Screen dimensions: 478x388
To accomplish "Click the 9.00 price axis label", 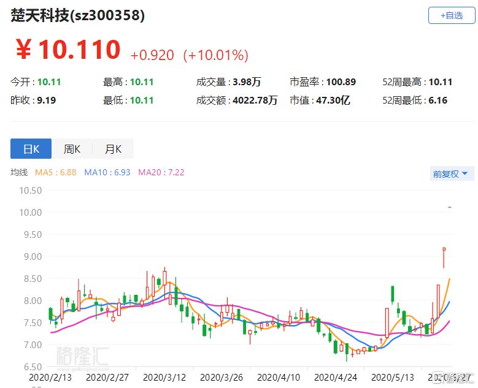I will pos(33,257).
